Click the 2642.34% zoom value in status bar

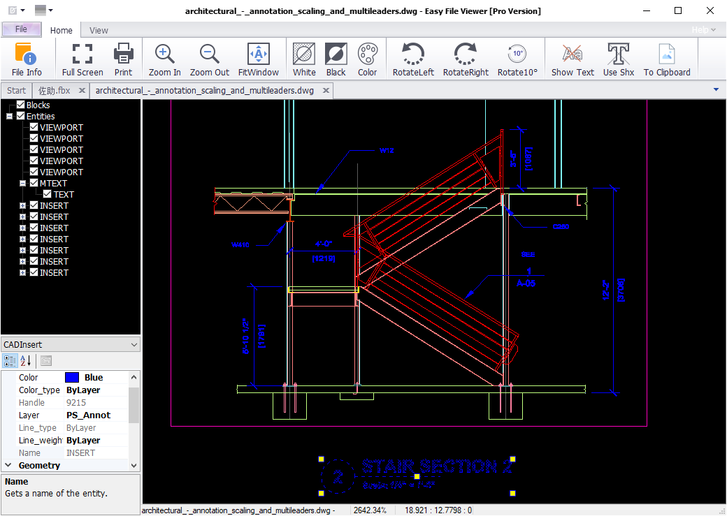370,510
